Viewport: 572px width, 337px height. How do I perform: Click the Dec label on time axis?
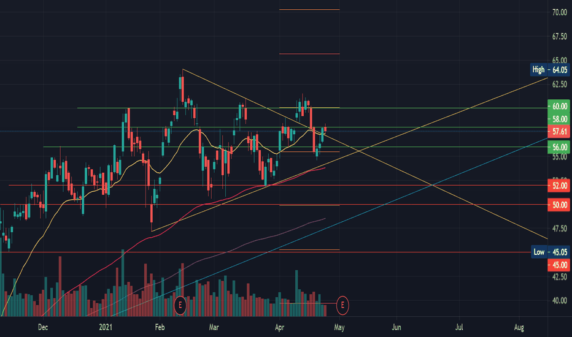click(x=43, y=327)
